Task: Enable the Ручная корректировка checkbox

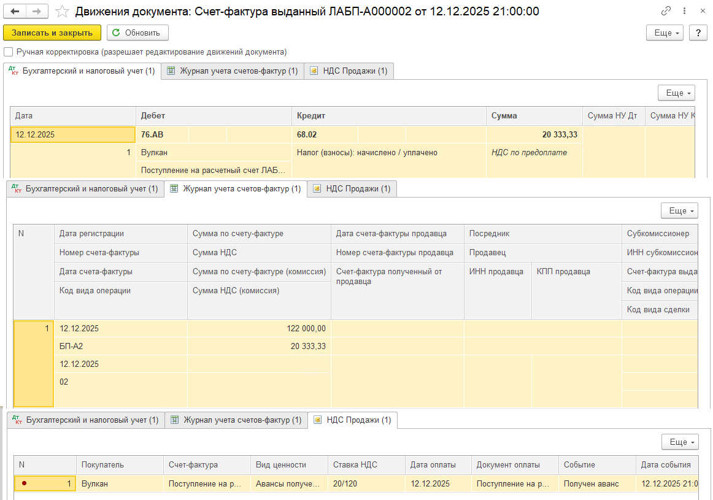Action: pos(9,52)
